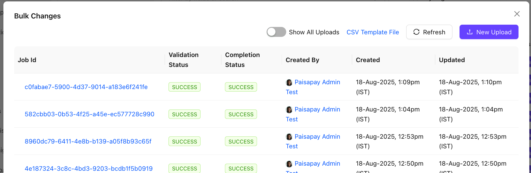Click the Refresh button
This screenshot has height=173, width=531.
click(x=429, y=32)
